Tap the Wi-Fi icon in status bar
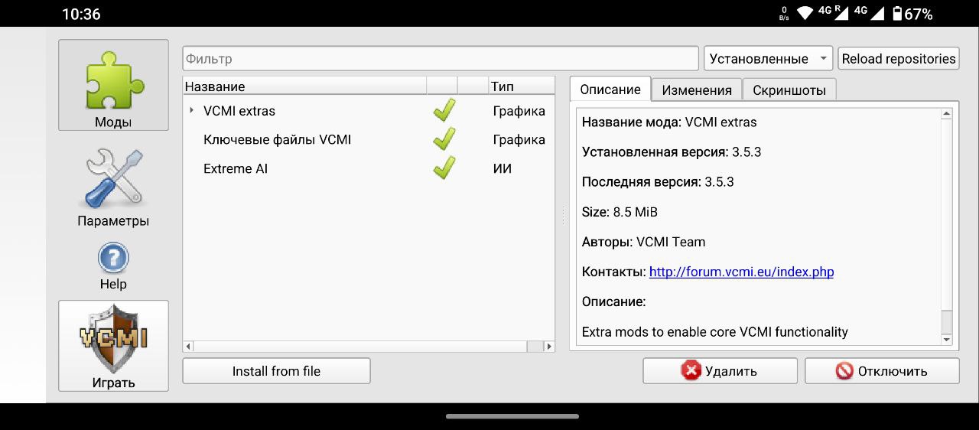 (x=805, y=14)
